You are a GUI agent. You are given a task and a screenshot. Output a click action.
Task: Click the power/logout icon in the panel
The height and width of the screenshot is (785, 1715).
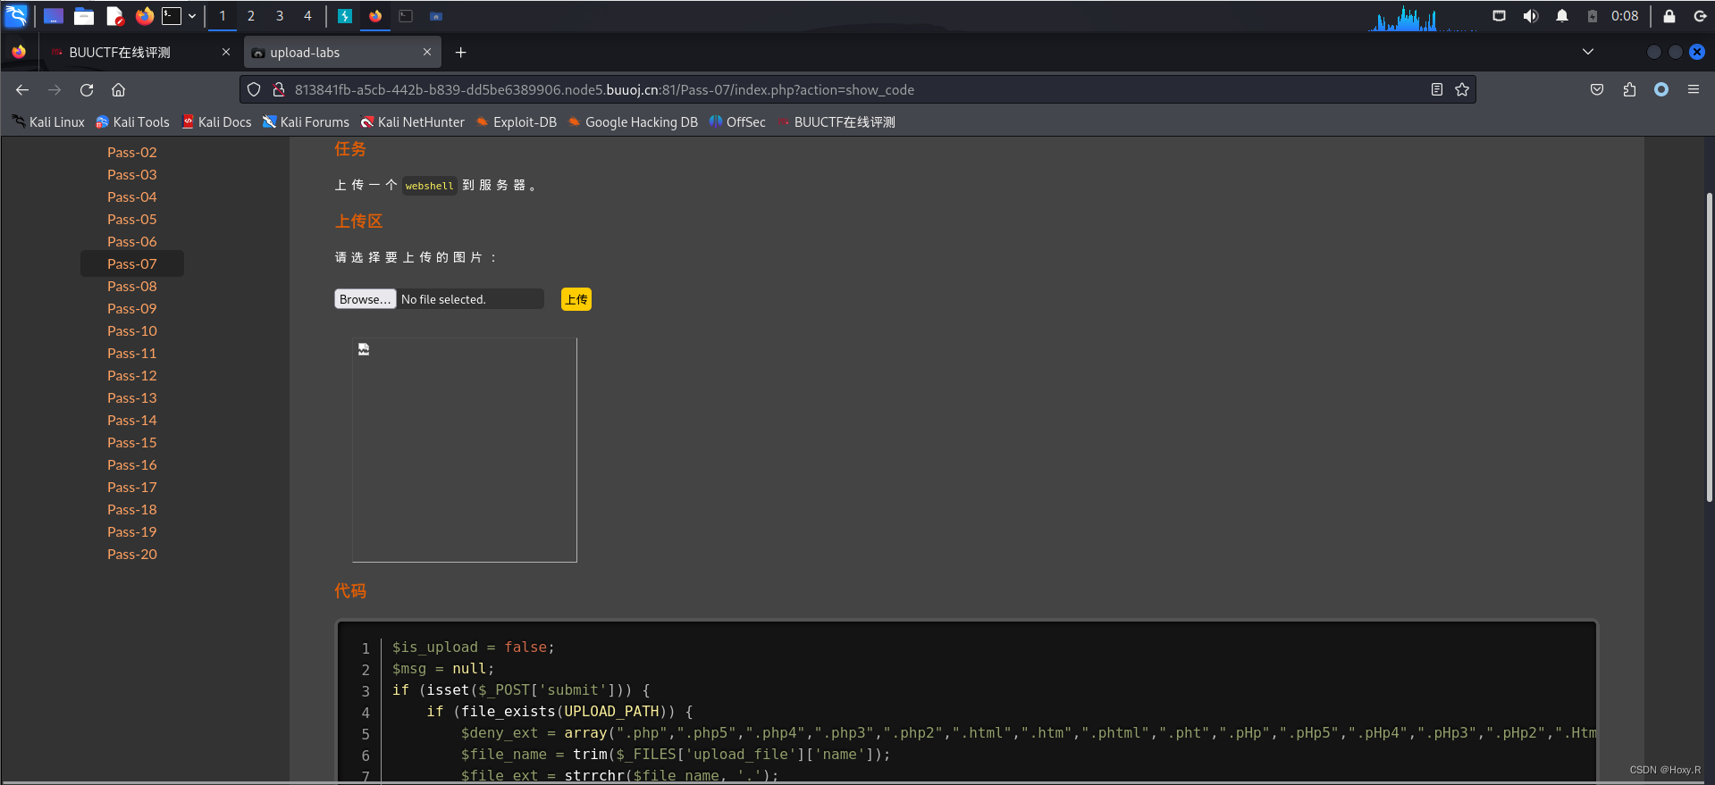1700,16
